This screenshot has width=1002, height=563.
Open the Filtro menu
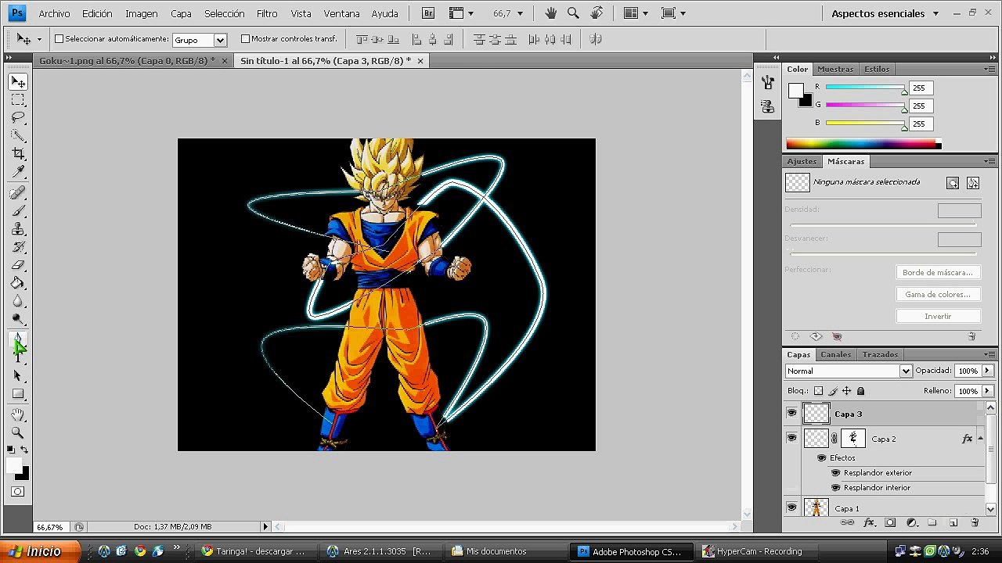[x=267, y=13]
